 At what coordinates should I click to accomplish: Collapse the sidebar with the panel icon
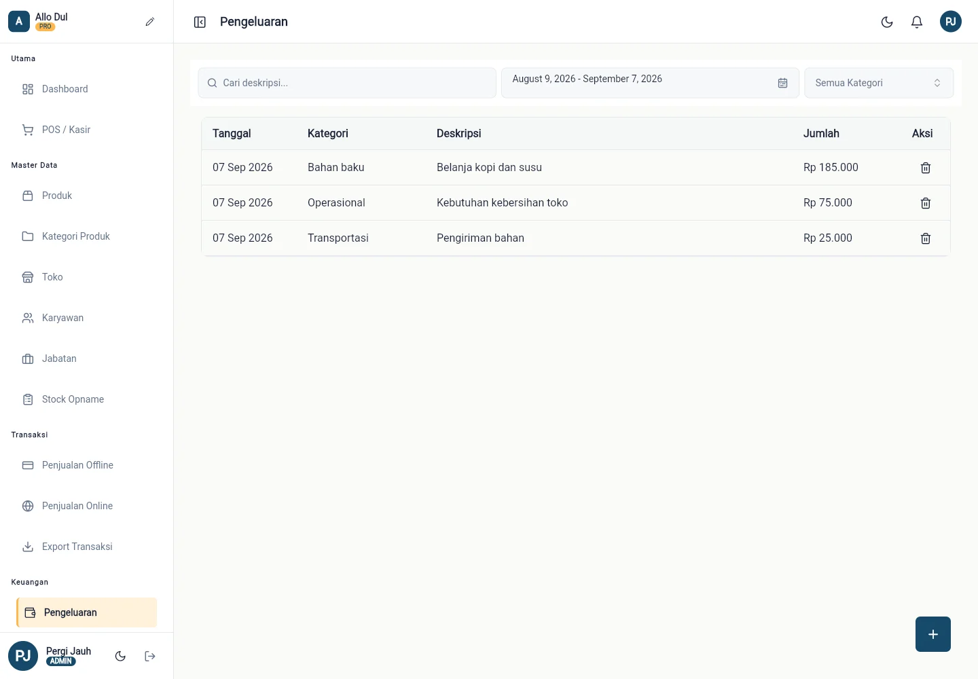(200, 22)
